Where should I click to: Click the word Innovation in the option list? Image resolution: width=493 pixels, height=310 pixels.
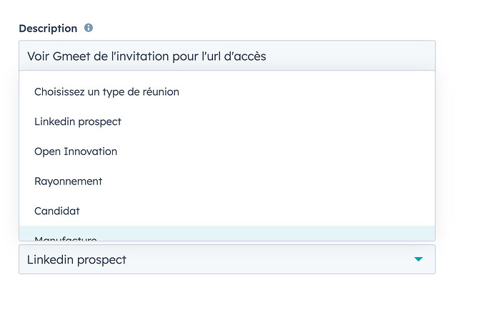[90, 151]
